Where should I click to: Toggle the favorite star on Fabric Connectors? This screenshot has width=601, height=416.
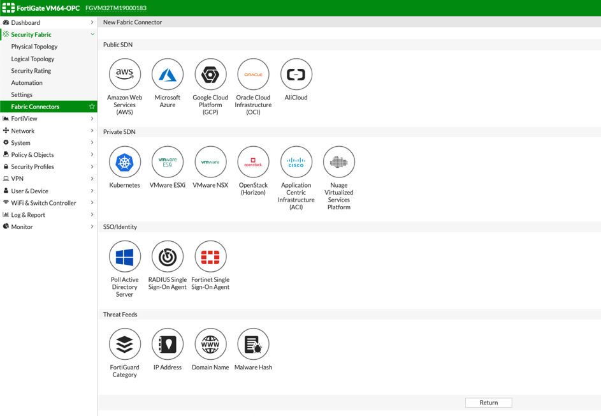(91, 107)
